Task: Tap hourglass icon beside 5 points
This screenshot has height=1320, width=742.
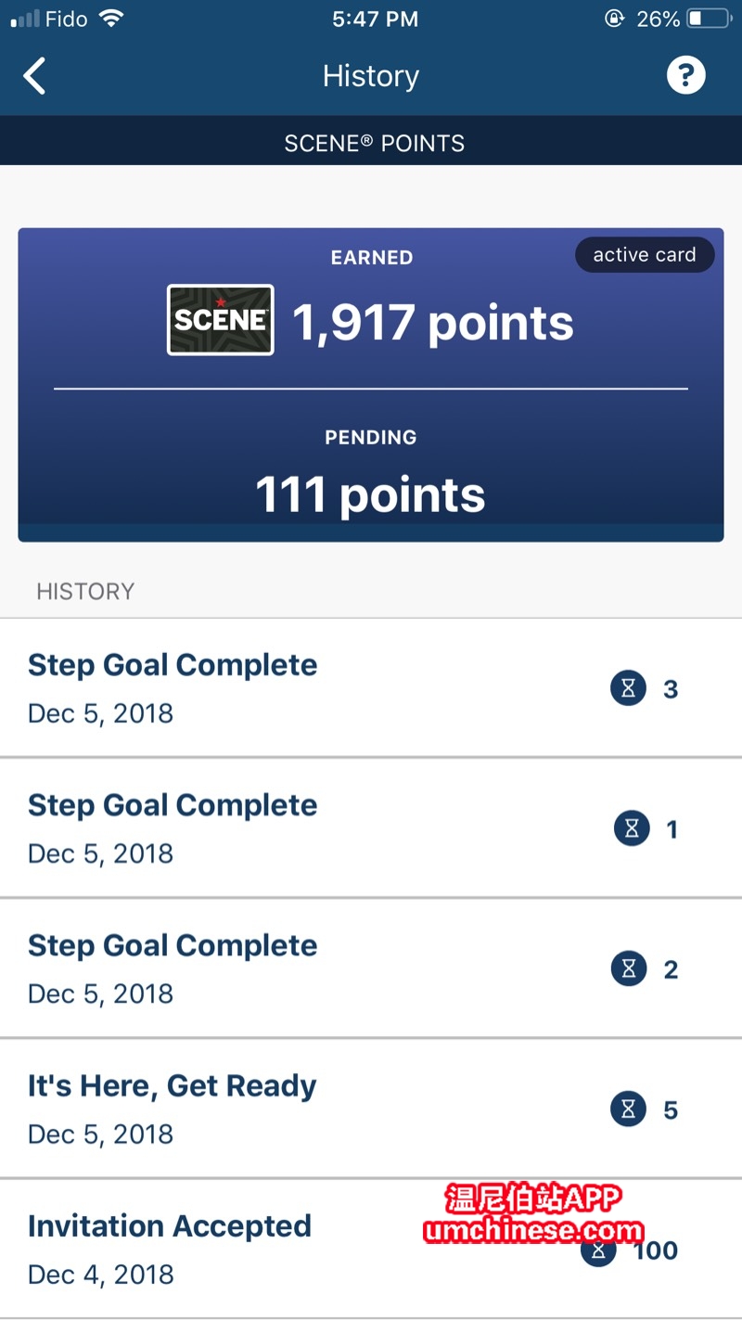Action: point(628,1109)
